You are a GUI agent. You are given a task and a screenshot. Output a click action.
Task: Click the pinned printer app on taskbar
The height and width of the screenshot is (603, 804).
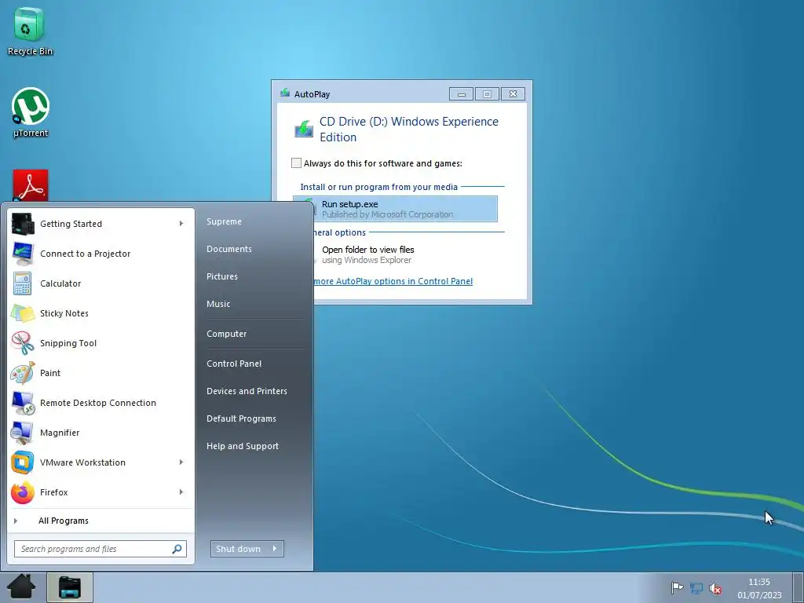[x=70, y=587]
